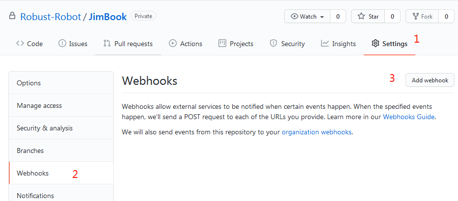The image size is (458, 201).
Task: Open Security & analysis settings
Action: (61, 128)
